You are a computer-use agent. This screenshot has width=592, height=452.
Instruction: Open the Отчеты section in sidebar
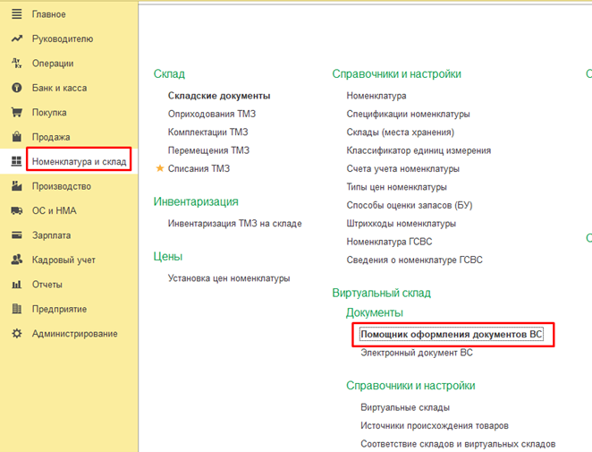(x=47, y=285)
